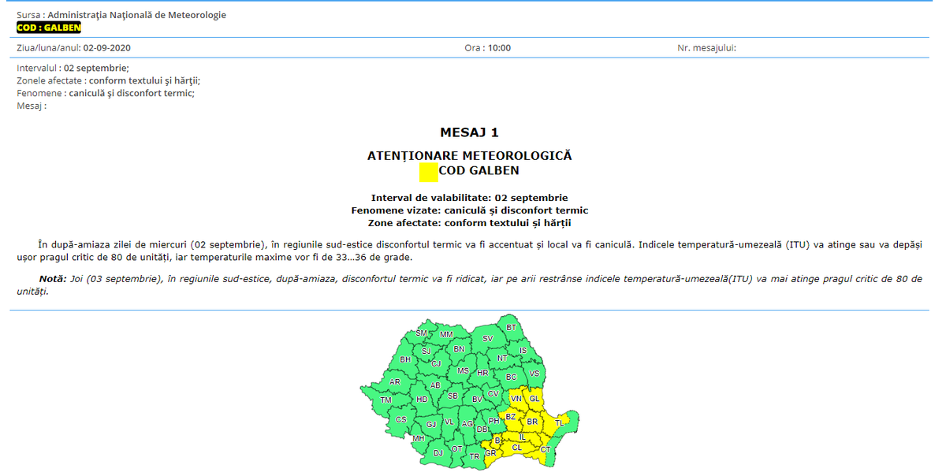
Task: Click the yellow BZ county on the map
Action: (x=510, y=417)
